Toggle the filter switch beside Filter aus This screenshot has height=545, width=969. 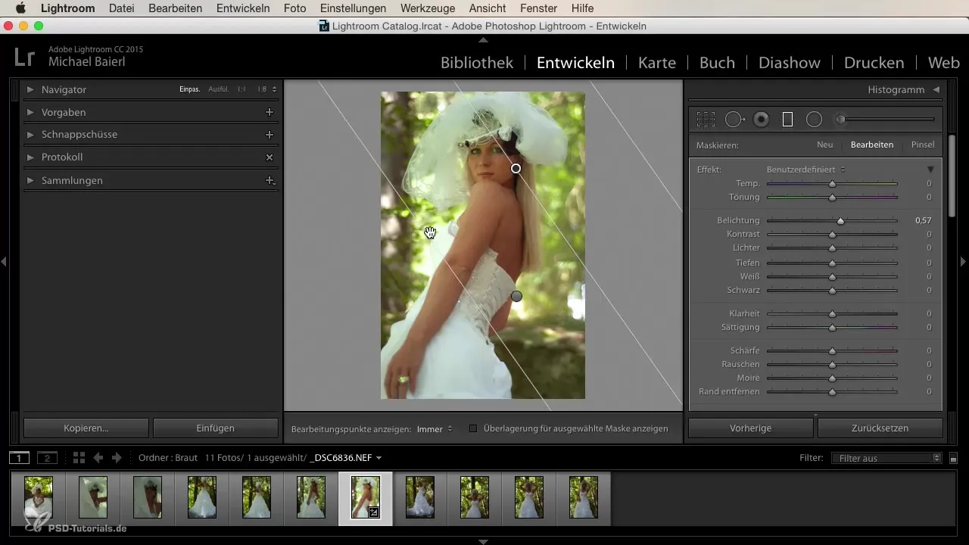pos(953,458)
